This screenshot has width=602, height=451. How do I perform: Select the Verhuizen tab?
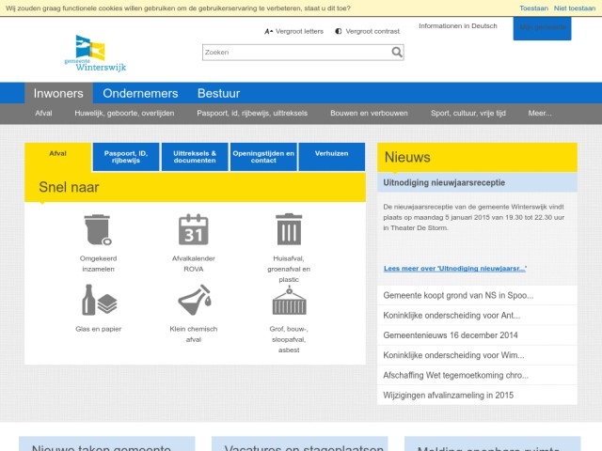[x=331, y=152]
